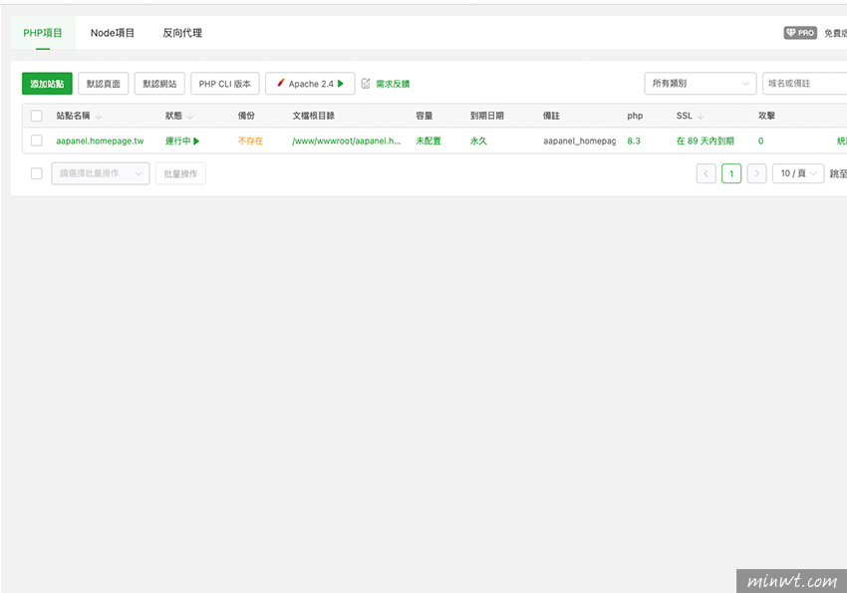The height and width of the screenshot is (593, 847).
Task: Expand the 10 / 頁 page size dropdown
Action: click(798, 173)
